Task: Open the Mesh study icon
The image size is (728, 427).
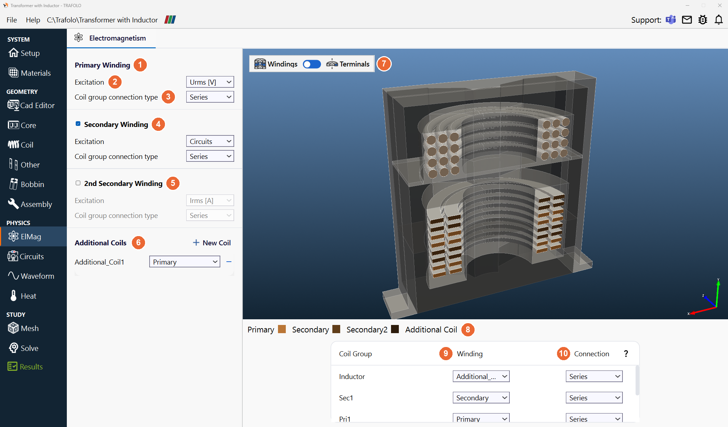Action: [14, 328]
